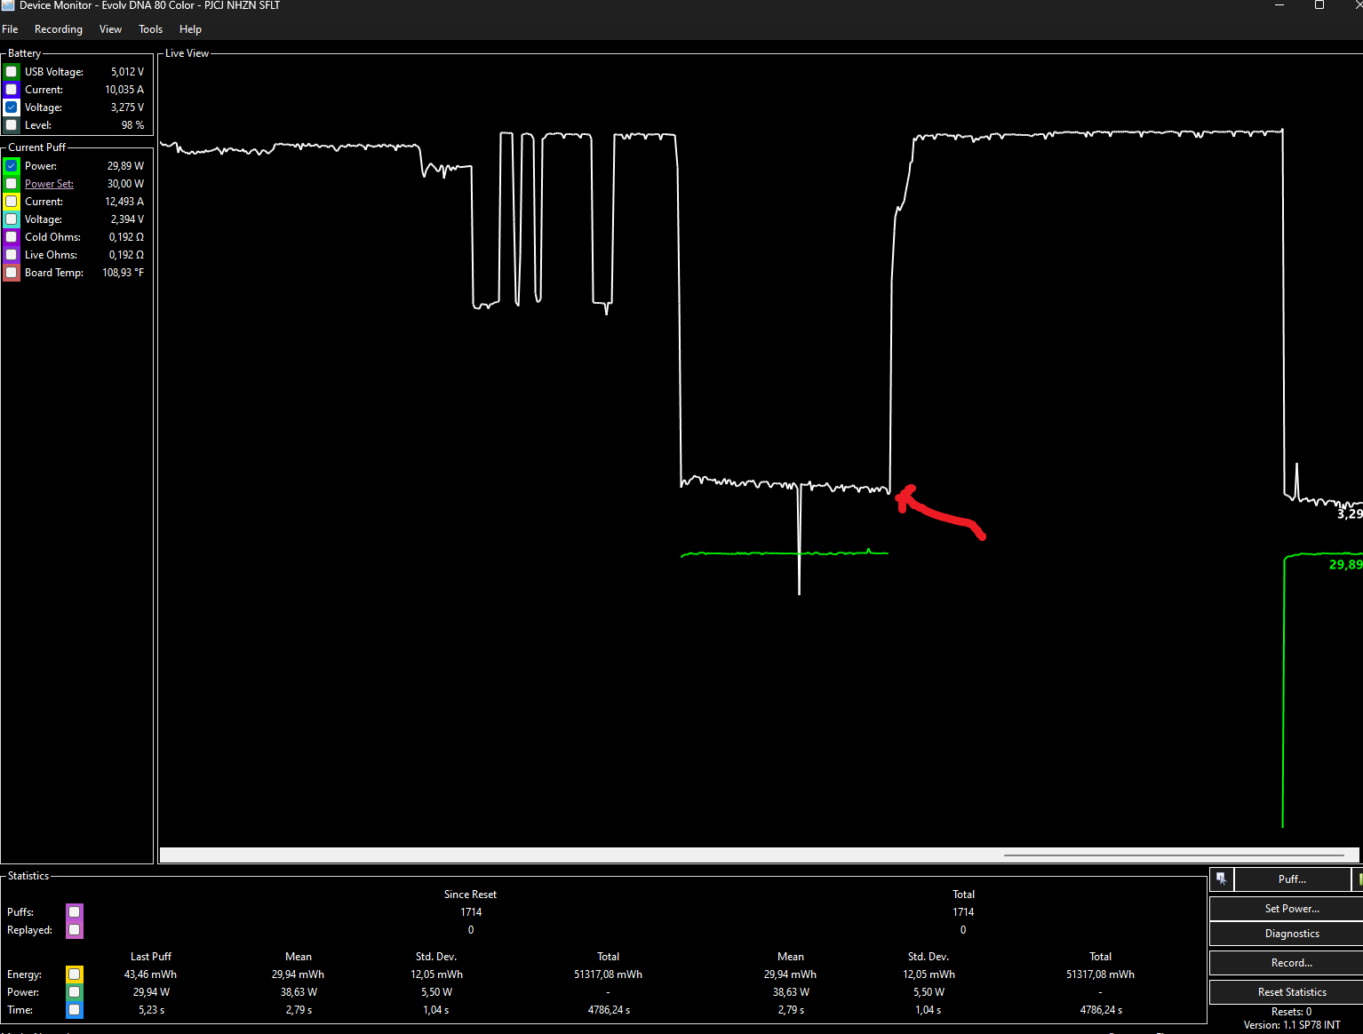This screenshot has width=1363, height=1034.
Task: Enable the USB Voltage checkbox
Action: (x=12, y=72)
